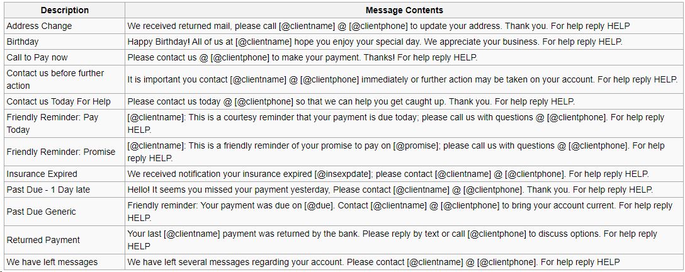Click the Happy Birthday message text
The height and width of the screenshot is (272, 685).
375,42
